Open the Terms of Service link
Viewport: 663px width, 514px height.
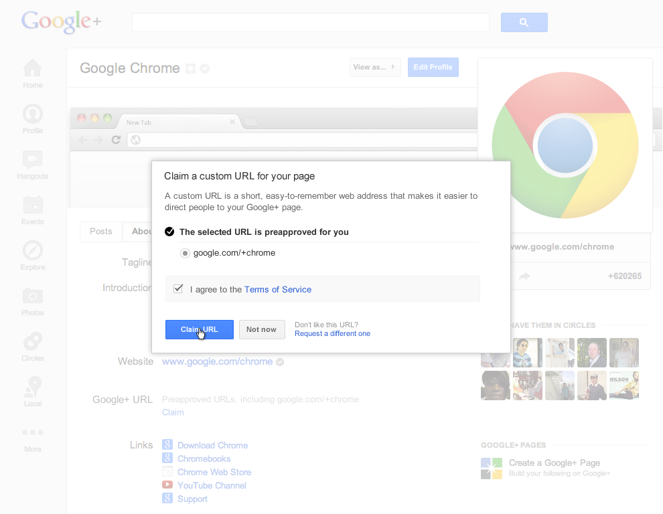pyautogui.click(x=278, y=290)
